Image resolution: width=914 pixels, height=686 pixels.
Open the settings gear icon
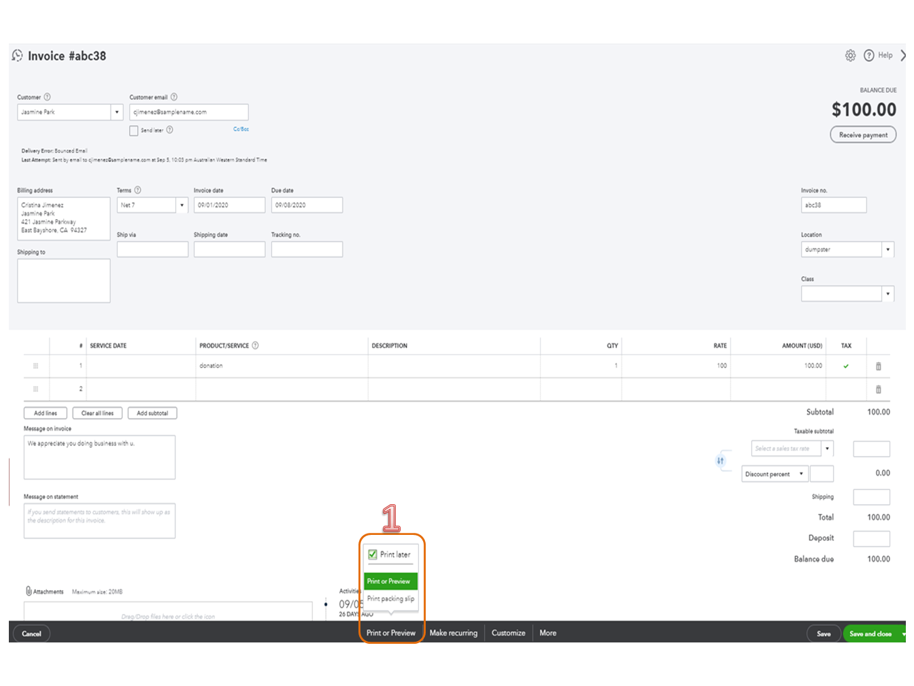(x=850, y=55)
